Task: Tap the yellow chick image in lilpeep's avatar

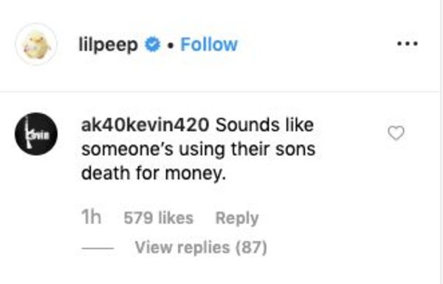Action: 37,45
